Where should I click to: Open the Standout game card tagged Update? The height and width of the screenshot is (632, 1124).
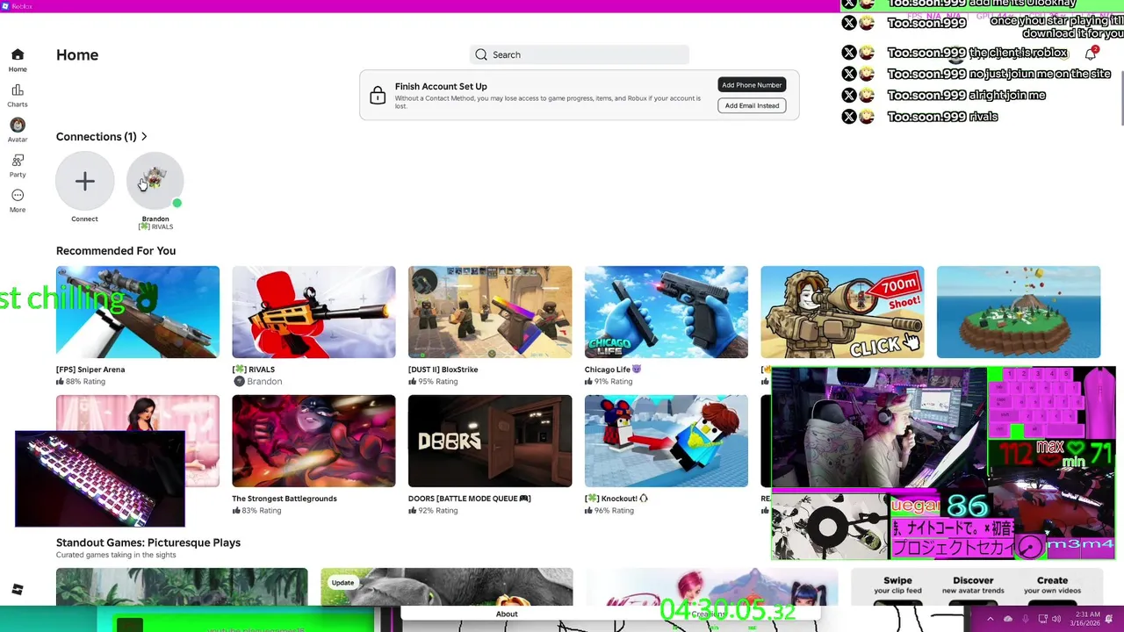446,587
